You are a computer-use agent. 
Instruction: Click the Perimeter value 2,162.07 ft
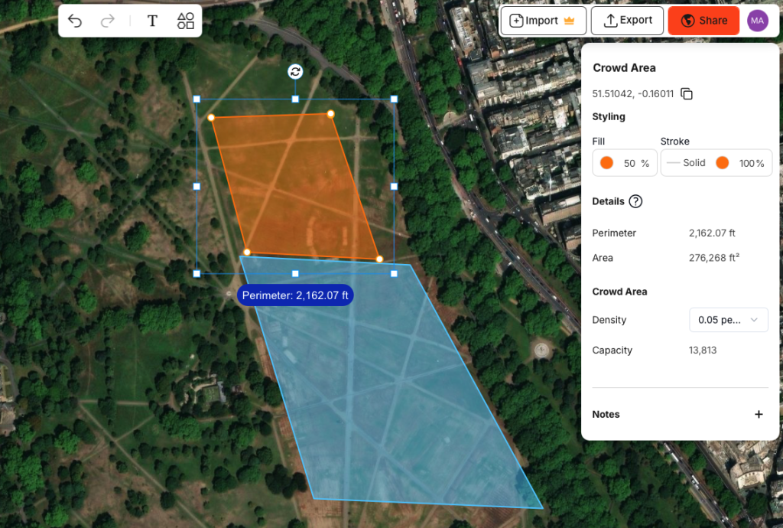coord(712,233)
